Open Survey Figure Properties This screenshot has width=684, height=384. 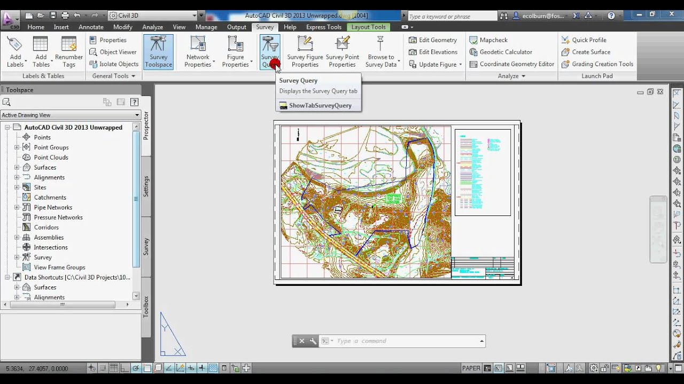point(305,52)
